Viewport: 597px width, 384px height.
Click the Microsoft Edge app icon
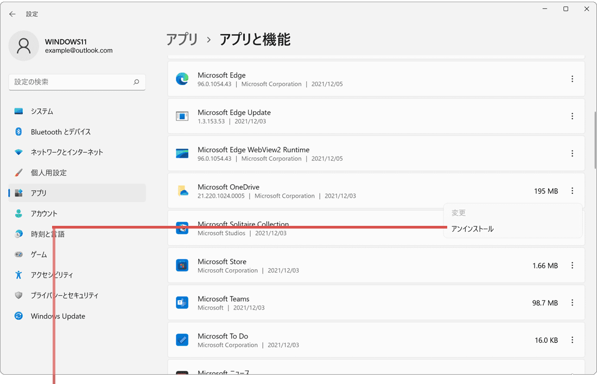tap(182, 79)
